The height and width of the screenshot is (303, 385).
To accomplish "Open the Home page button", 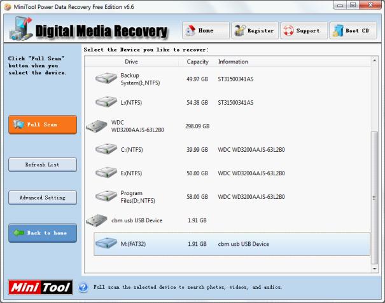I will click(206, 30).
